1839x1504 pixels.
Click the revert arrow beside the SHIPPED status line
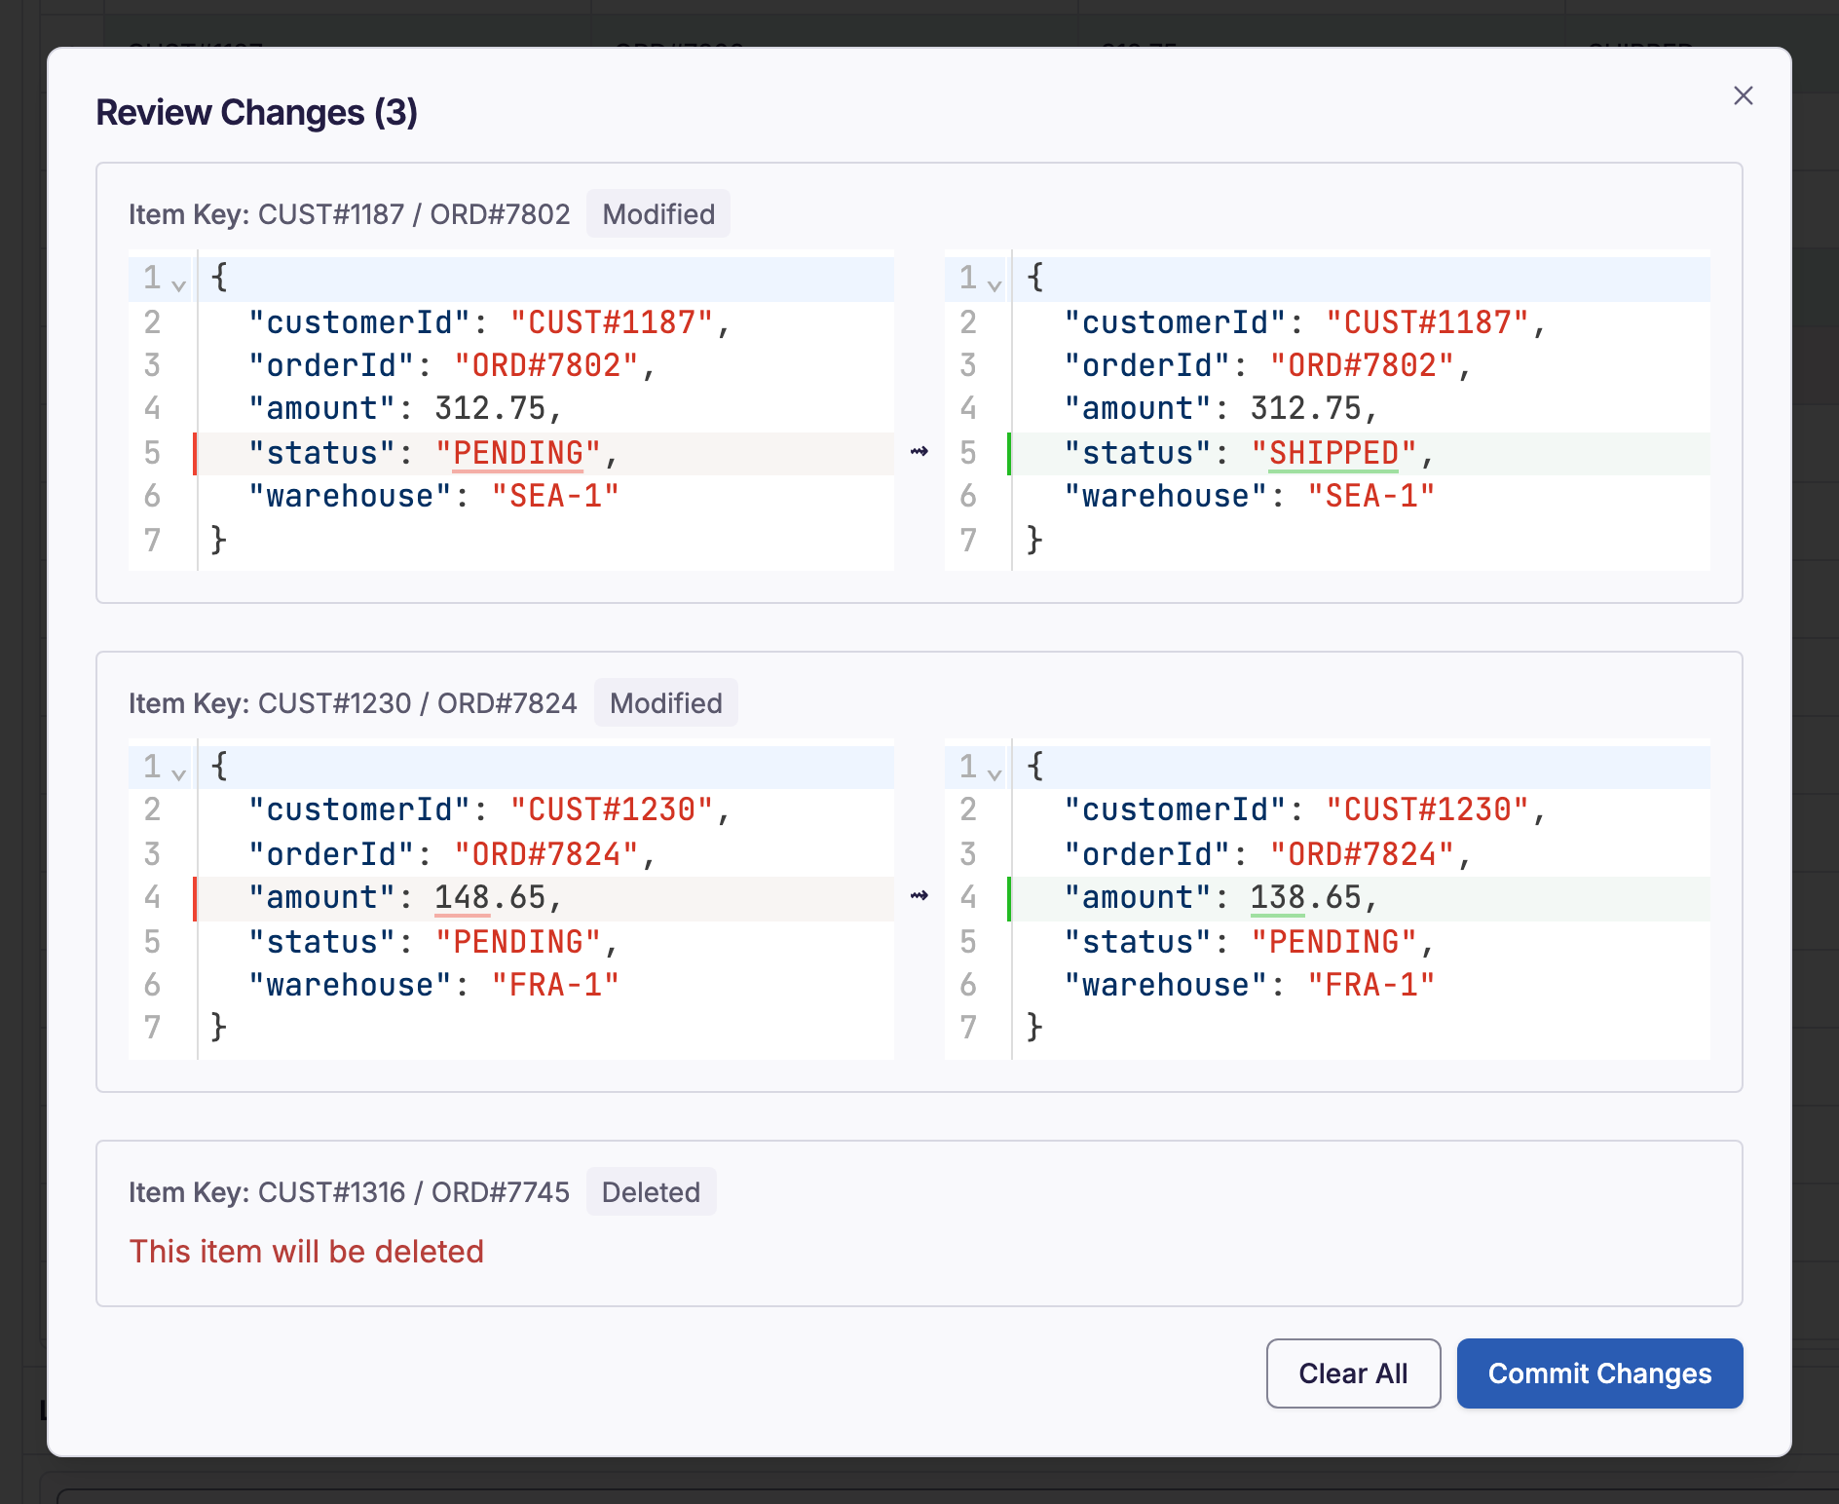919,452
